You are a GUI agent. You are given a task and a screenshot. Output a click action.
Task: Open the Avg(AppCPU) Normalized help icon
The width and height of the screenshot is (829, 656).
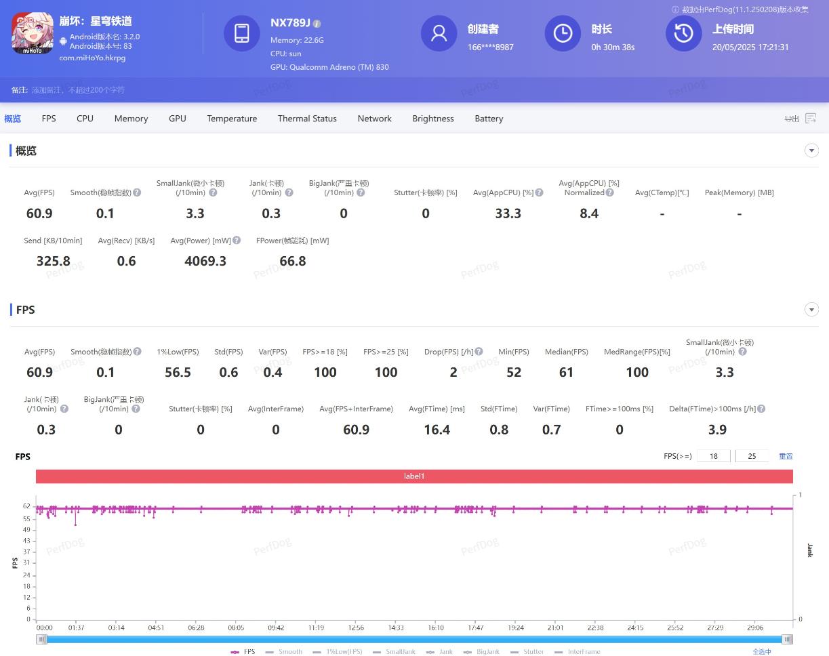click(609, 192)
